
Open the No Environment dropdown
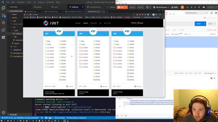[196, 13]
